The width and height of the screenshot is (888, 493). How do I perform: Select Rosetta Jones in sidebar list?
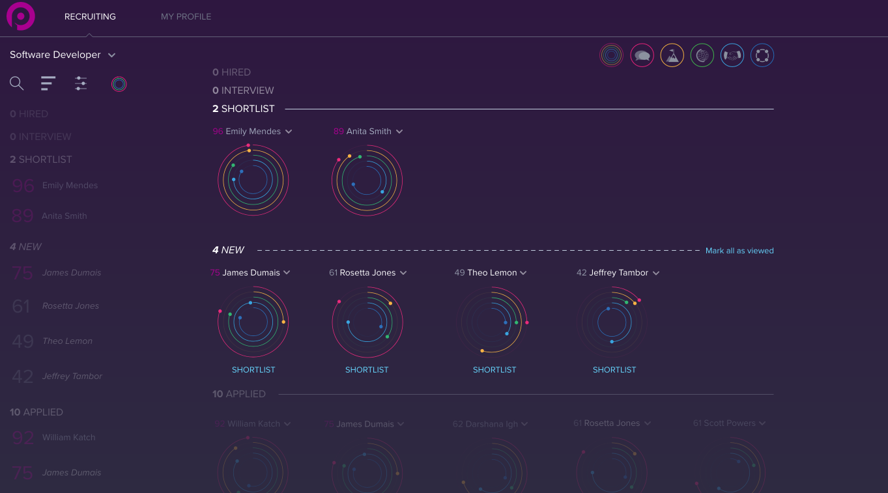(56, 306)
